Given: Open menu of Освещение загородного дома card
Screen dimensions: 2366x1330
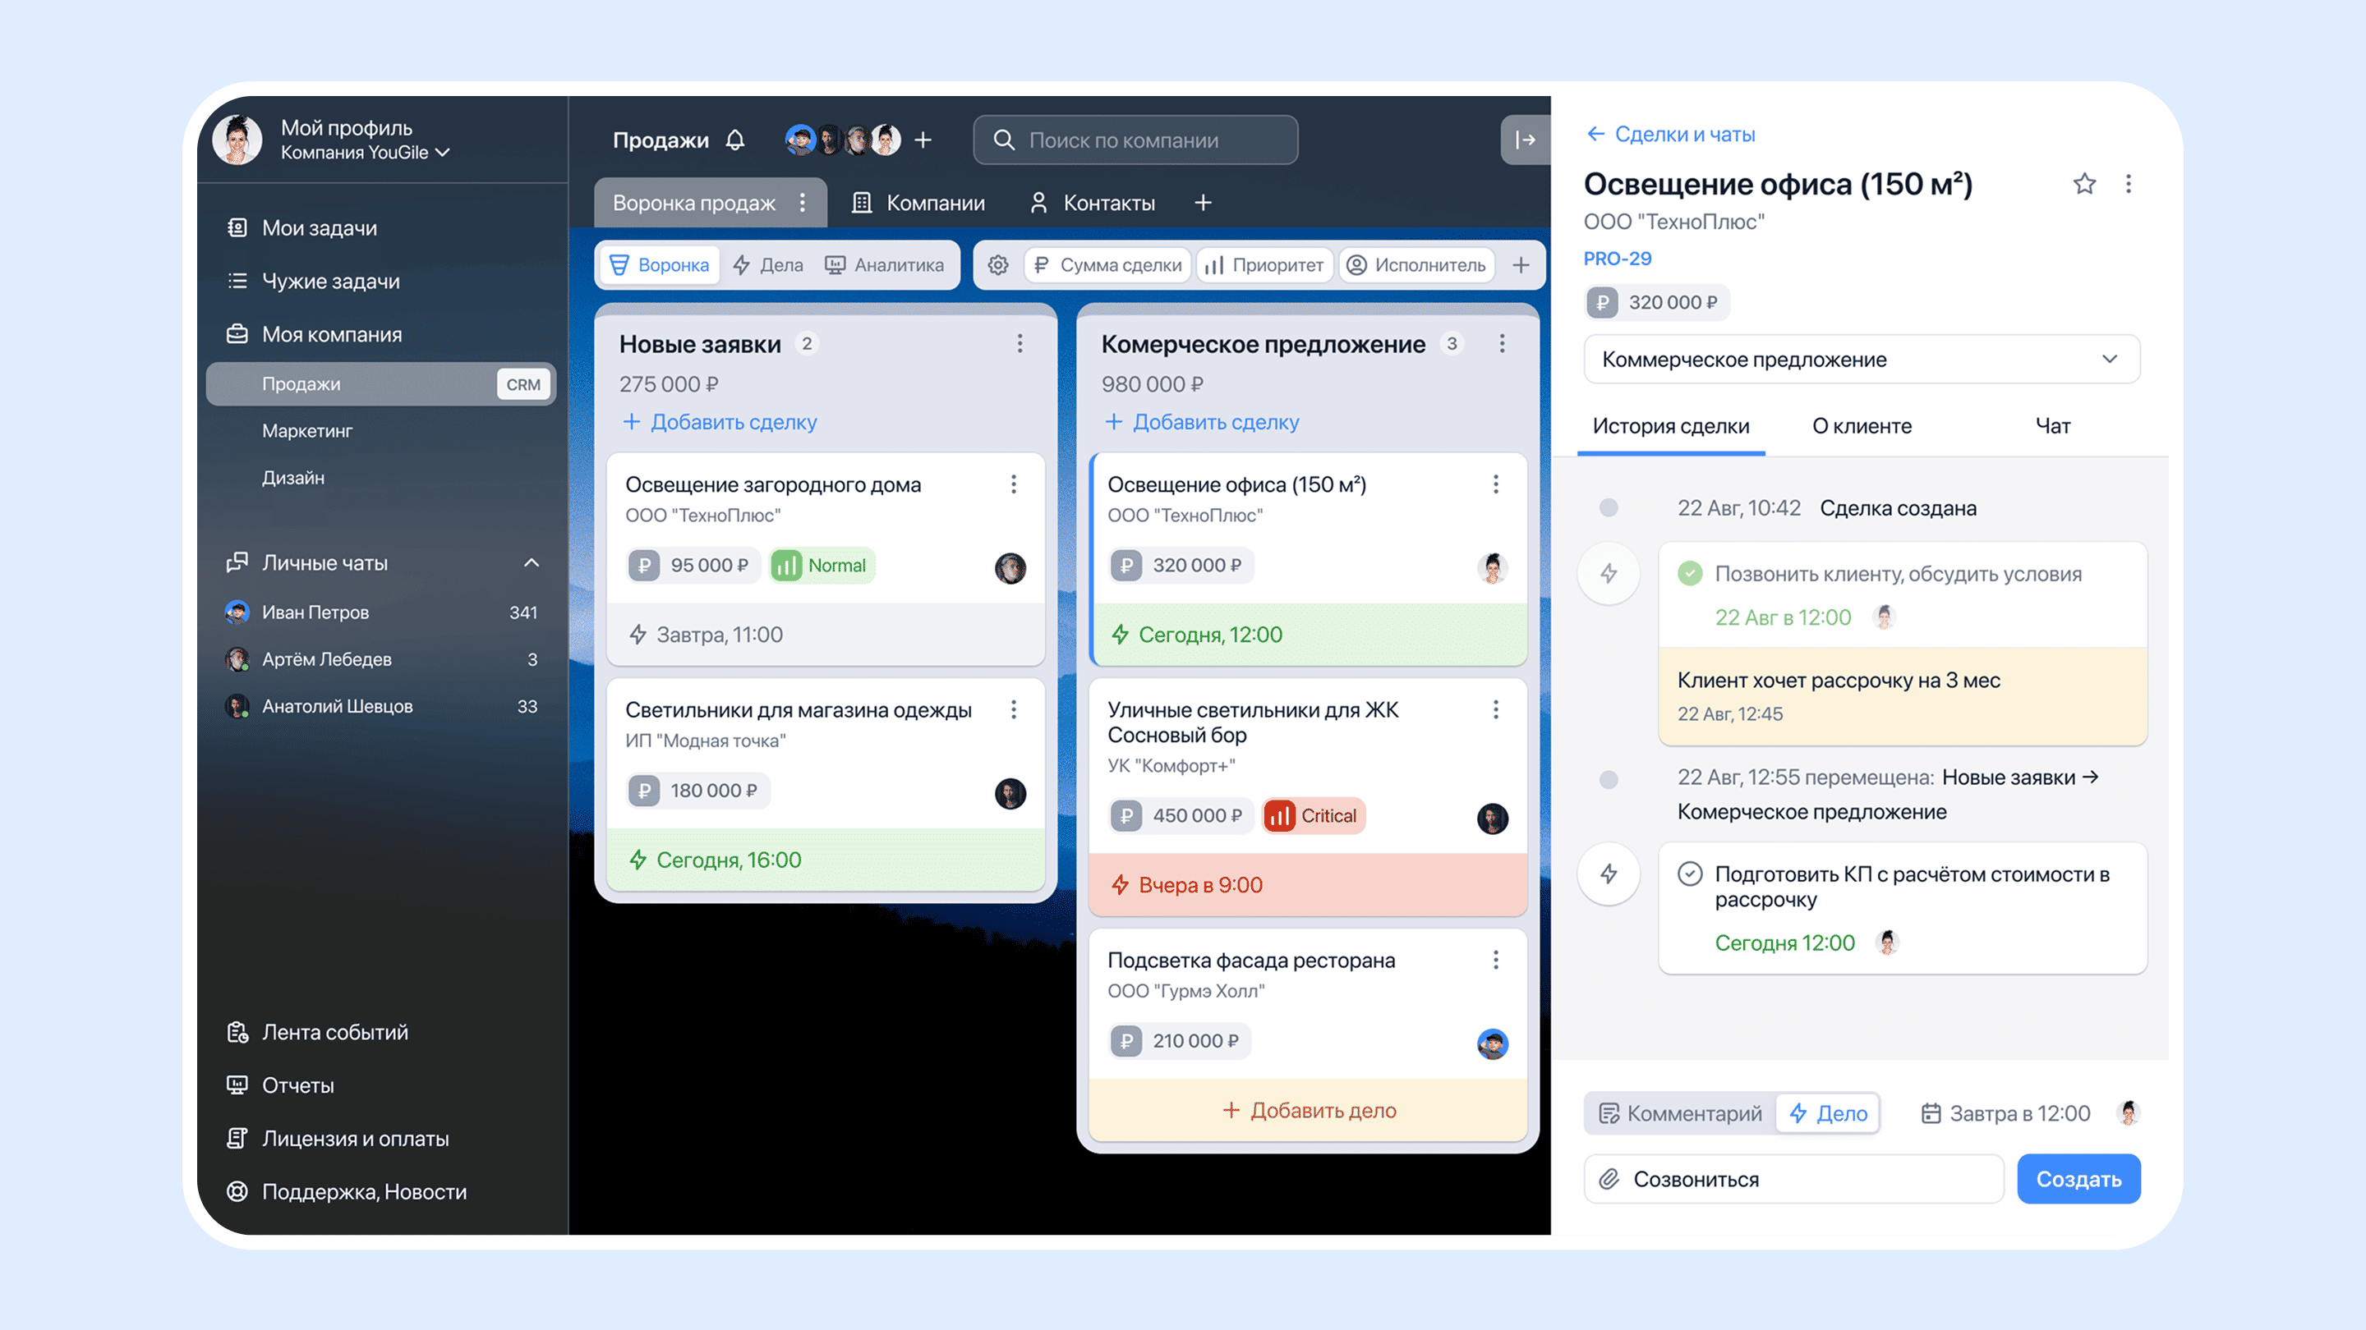Looking at the screenshot, I should point(1013,484).
